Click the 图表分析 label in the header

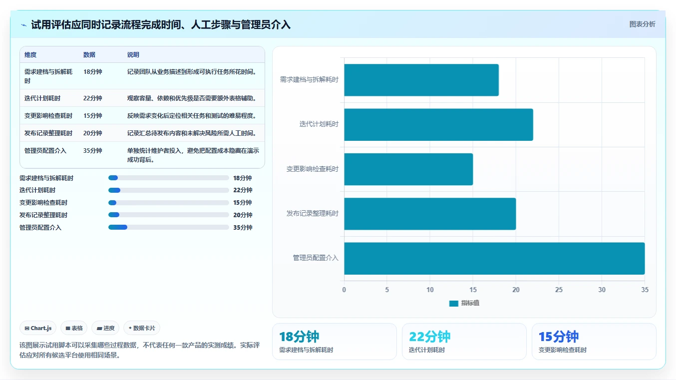coord(642,24)
